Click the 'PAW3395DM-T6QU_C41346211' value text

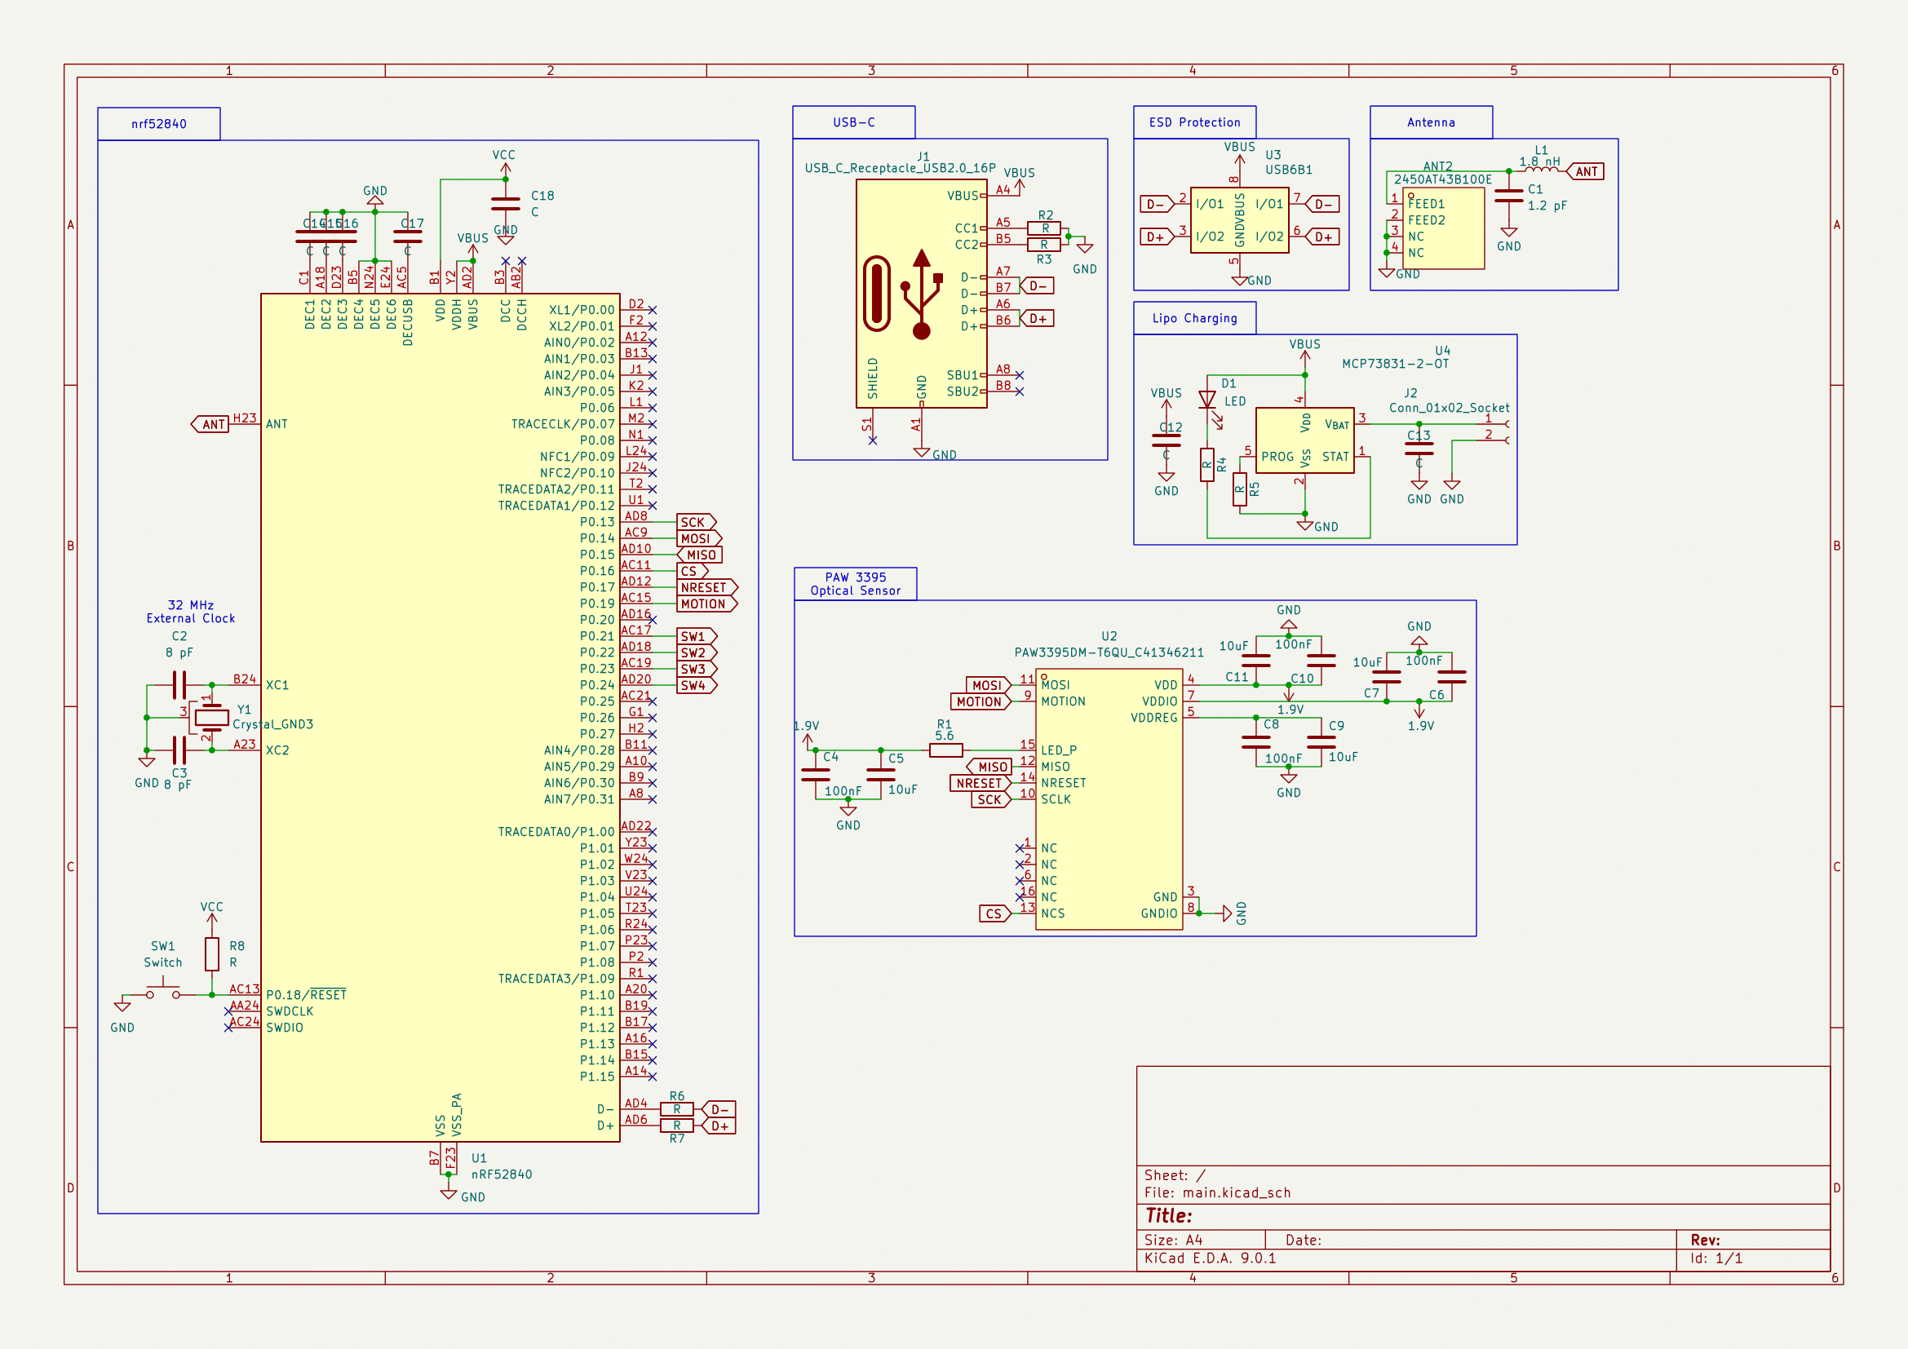coord(1109,652)
